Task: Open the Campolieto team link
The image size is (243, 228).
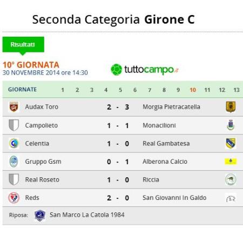Action: click(42, 125)
